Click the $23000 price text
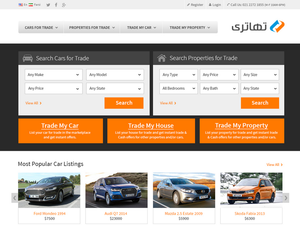Screen dimensions: 300x234 pos(116,219)
